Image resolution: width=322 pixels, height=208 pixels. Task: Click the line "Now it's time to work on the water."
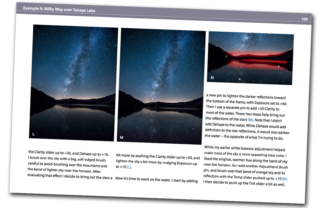tap(143, 179)
